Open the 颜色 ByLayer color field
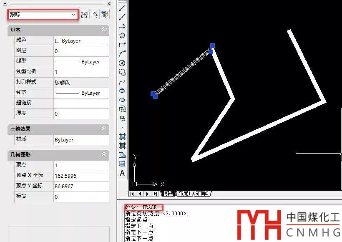This screenshot has width=342, height=242. (x=81, y=41)
